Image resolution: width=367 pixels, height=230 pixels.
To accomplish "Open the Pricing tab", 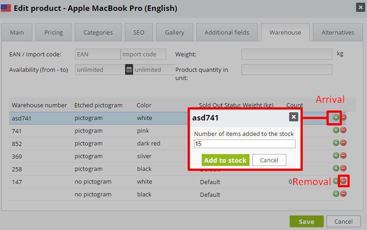I will pos(54,32).
